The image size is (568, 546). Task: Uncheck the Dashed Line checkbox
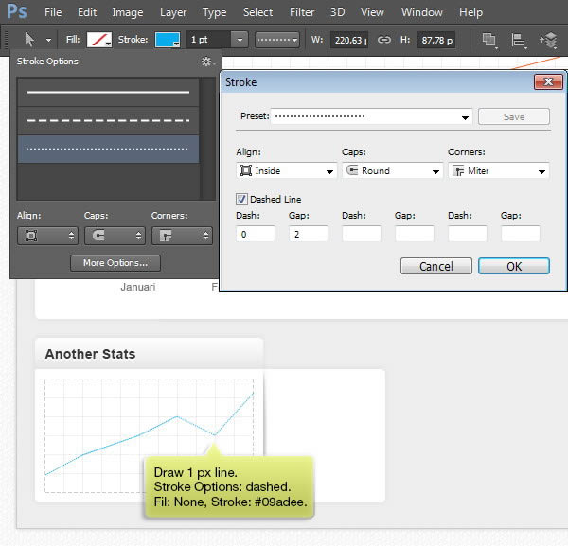click(241, 200)
